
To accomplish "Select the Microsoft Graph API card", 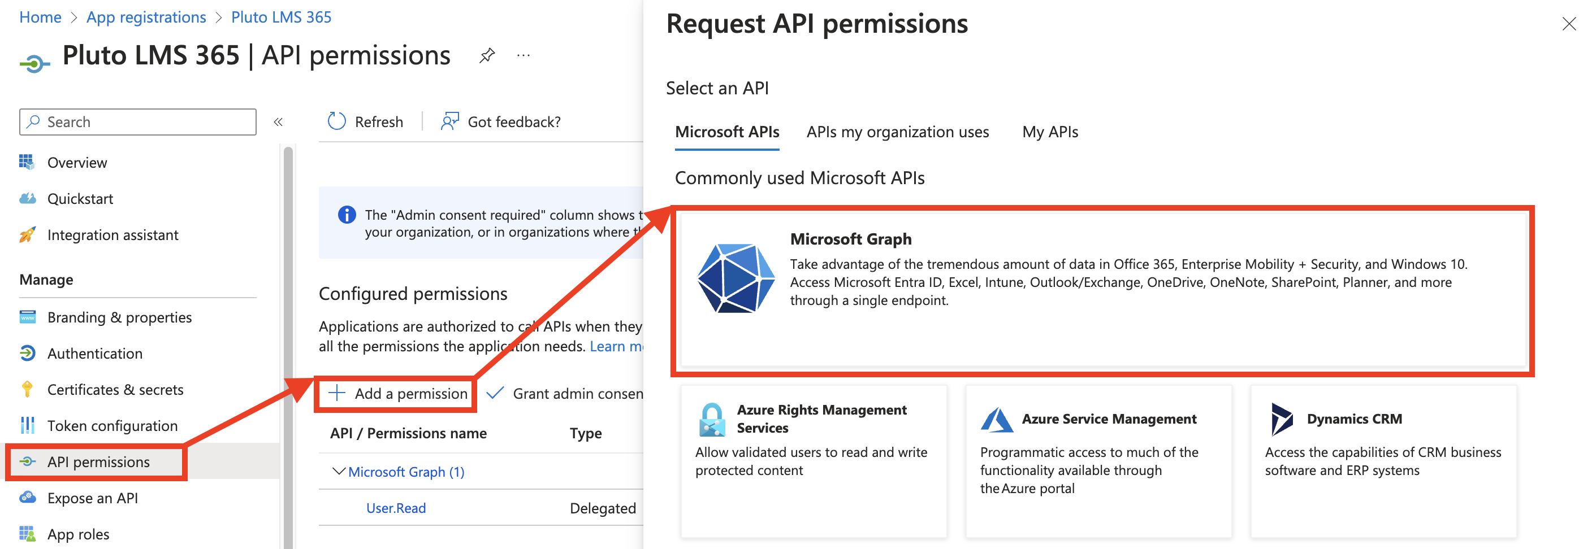I will point(1102,290).
